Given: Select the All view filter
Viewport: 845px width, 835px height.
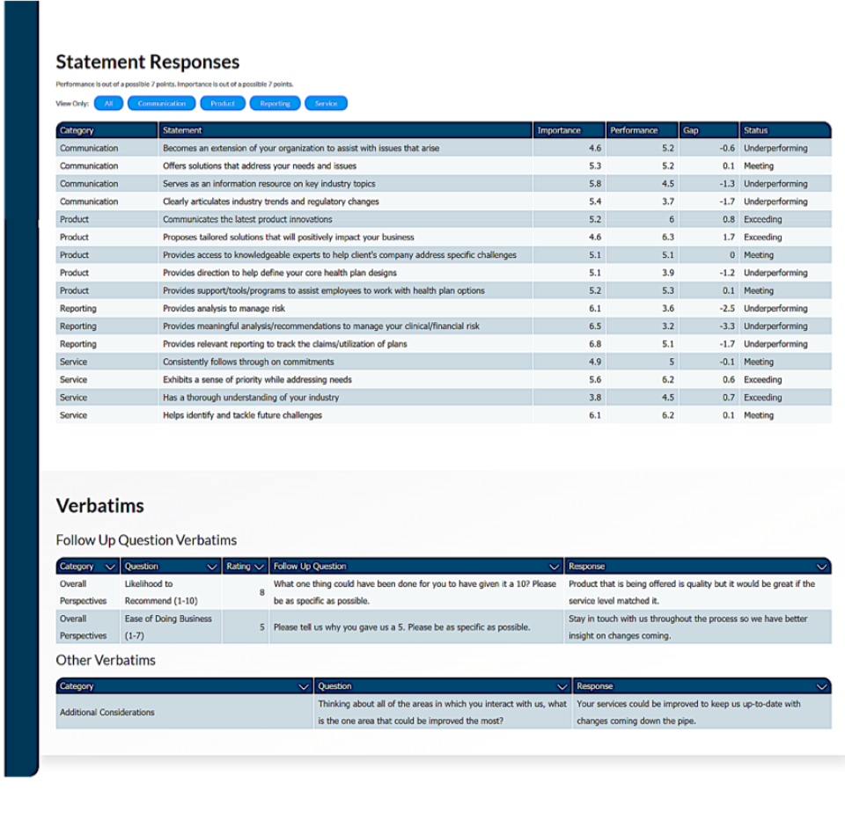Looking at the screenshot, I should pos(108,104).
